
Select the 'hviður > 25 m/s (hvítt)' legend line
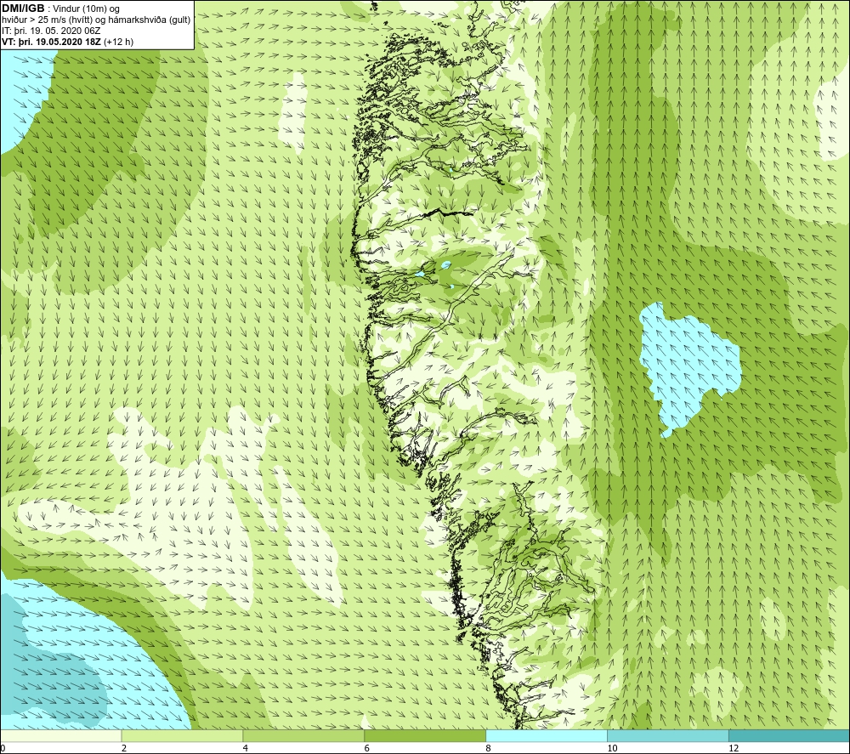tap(96, 20)
